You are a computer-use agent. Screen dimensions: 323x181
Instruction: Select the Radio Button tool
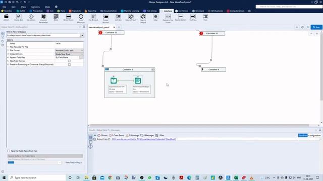click(181, 18)
